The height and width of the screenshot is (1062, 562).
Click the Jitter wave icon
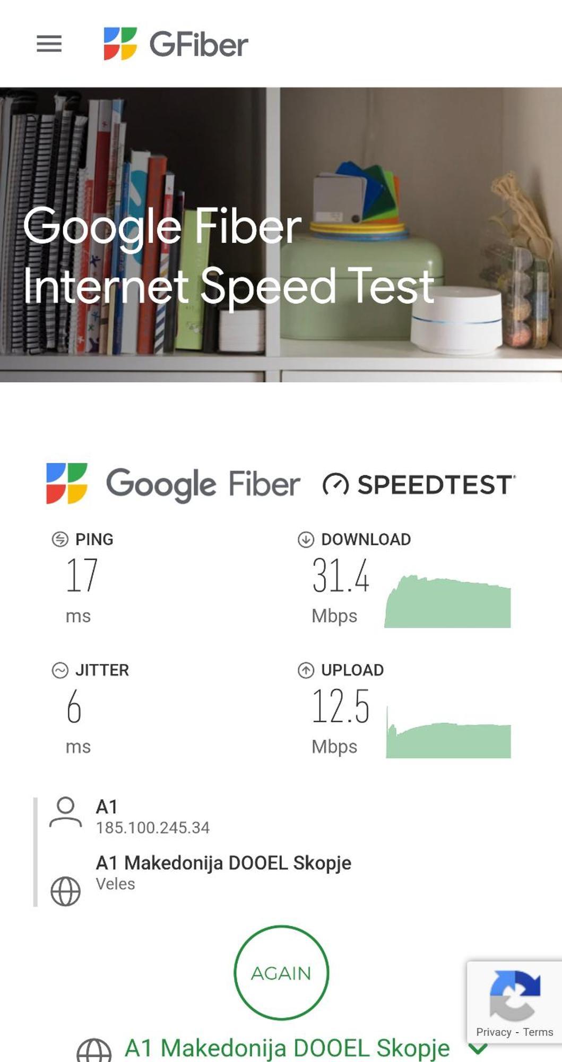(60, 670)
